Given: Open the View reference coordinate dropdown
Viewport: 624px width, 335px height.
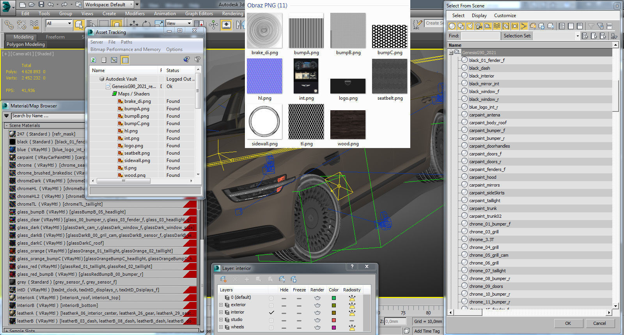Looking at the screenshot, I should tap(179, 23).
